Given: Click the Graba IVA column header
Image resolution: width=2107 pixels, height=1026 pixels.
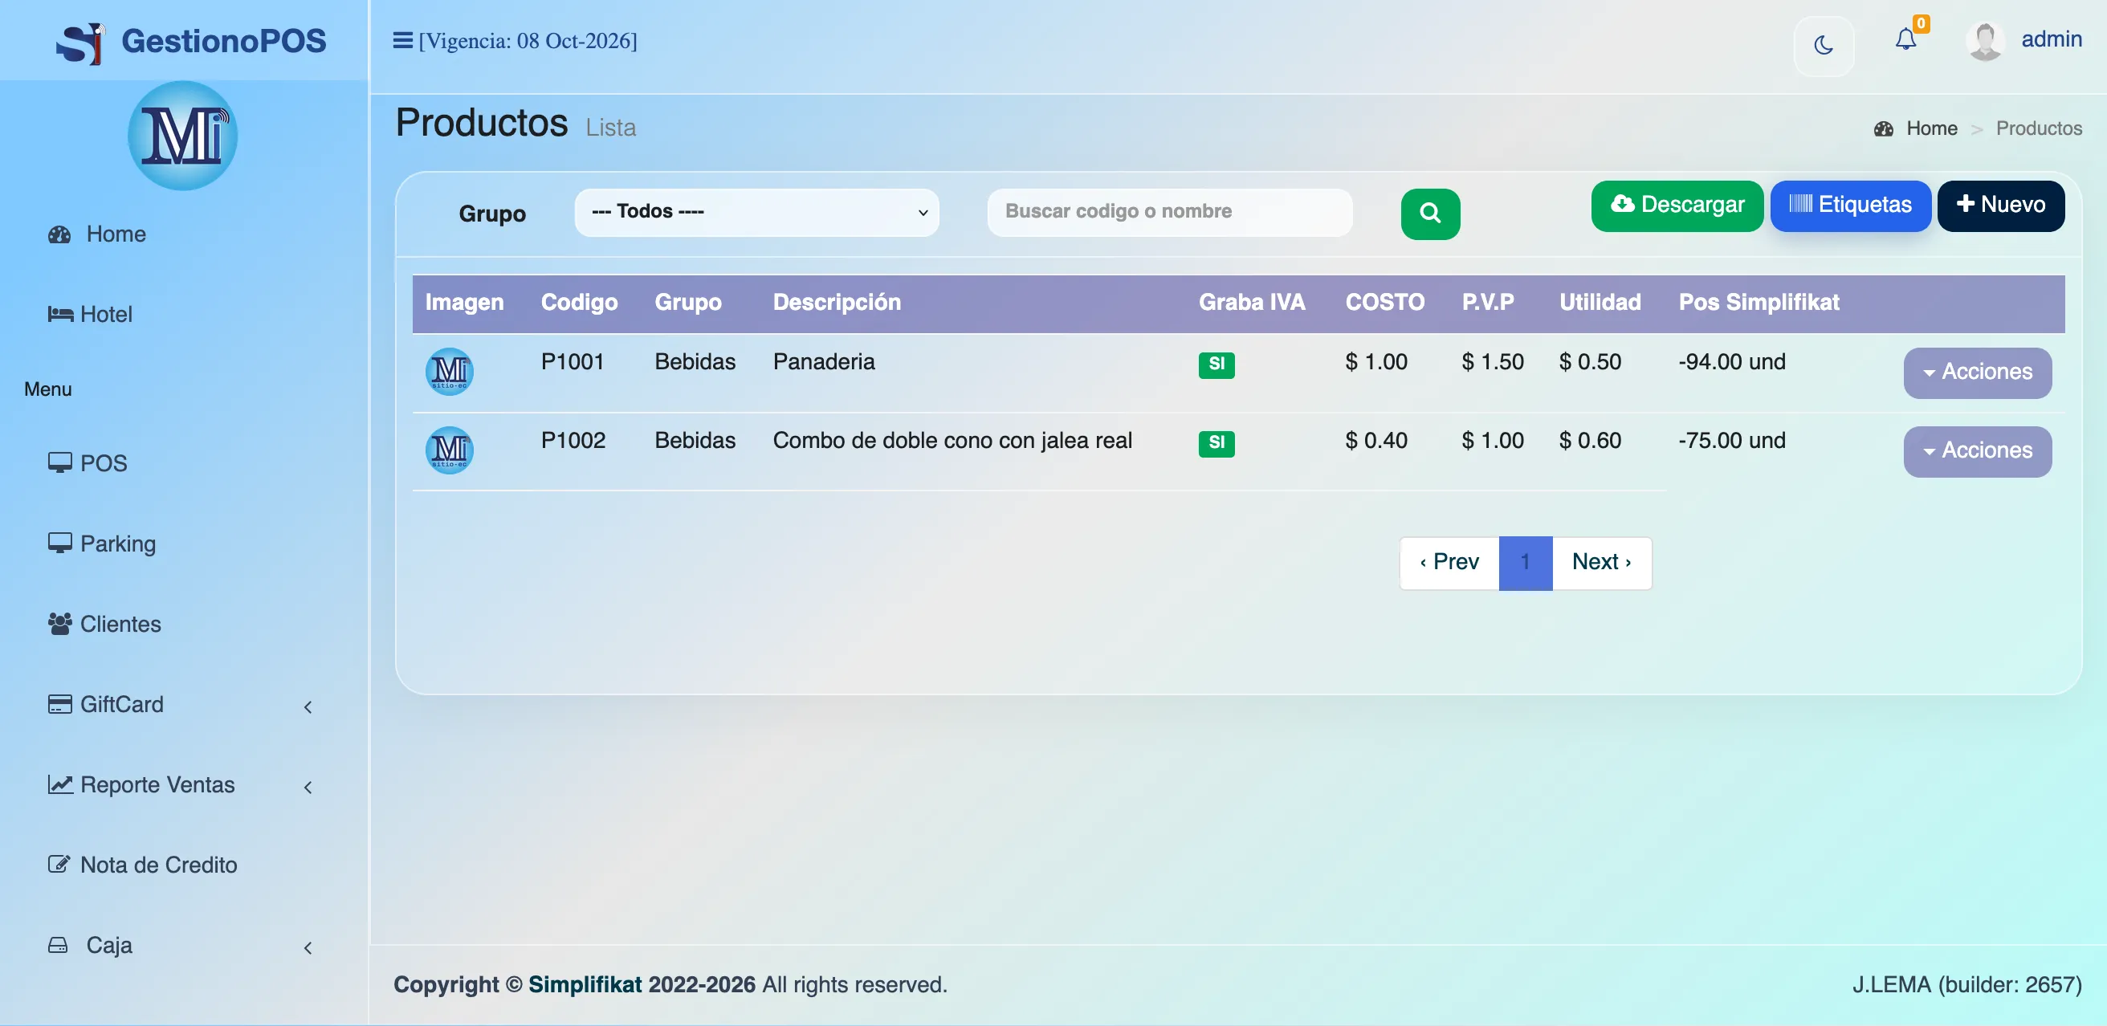Looking at the screenshot, I should [1252, 303].
